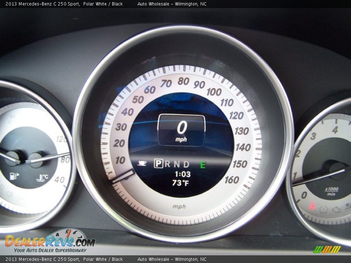Click the 40 mark on the temperature gauge
Image resolution: width=351 pixels, height=263 pixels.
(59, 180)
